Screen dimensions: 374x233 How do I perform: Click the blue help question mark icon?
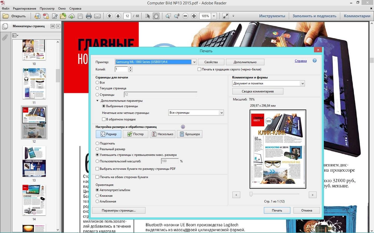[x=315, y=61]
